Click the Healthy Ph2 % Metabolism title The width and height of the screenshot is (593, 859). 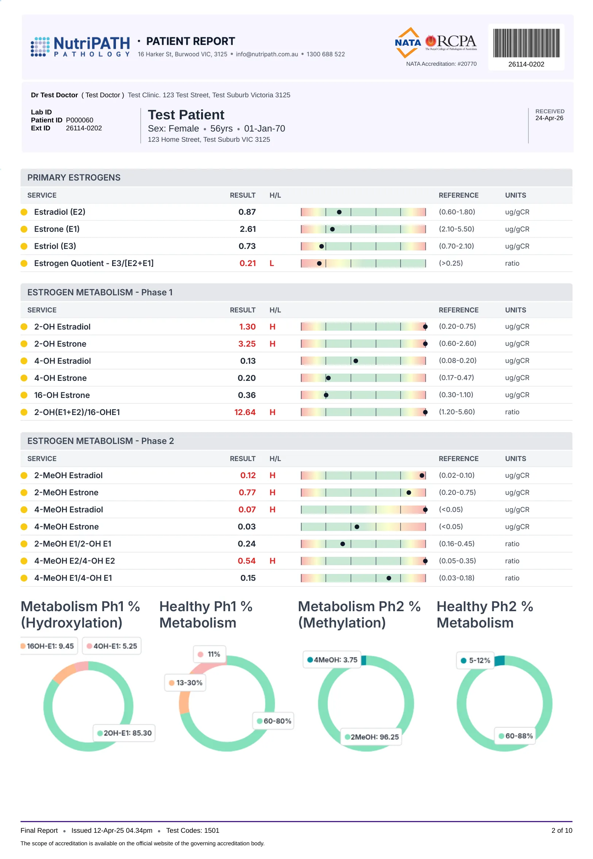(485, 615)
